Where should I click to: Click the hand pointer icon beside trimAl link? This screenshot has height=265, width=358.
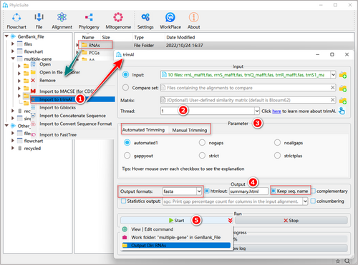coord(342,111)
